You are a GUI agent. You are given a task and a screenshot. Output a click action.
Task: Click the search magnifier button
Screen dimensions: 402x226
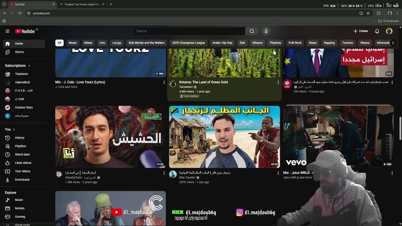pos(252,31)
